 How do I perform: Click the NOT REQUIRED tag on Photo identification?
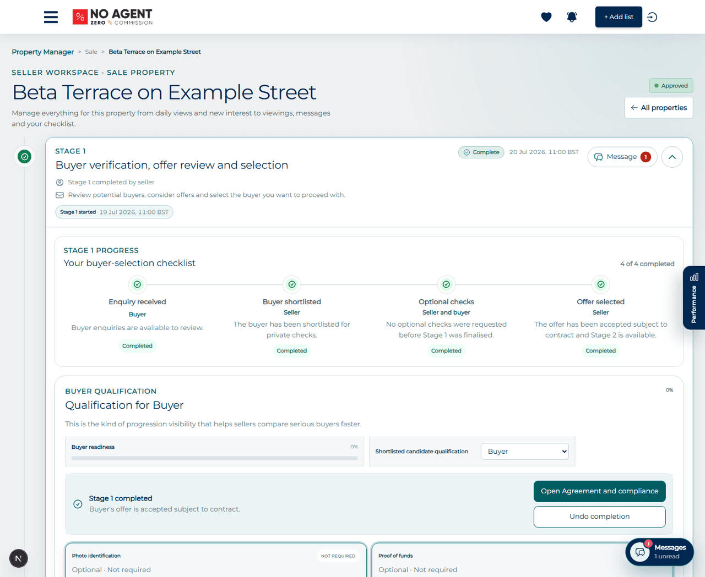pos(338,556)
